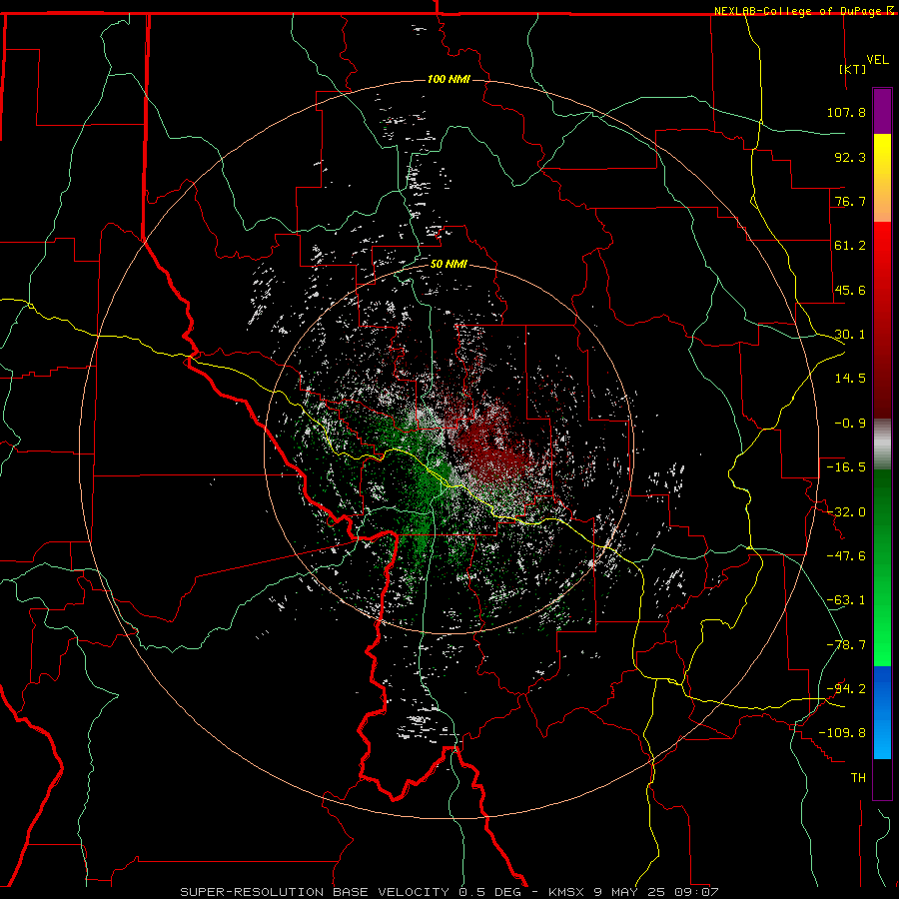Click the 100 NMI range ring label

pyautogui.click(x=449, y=79)
